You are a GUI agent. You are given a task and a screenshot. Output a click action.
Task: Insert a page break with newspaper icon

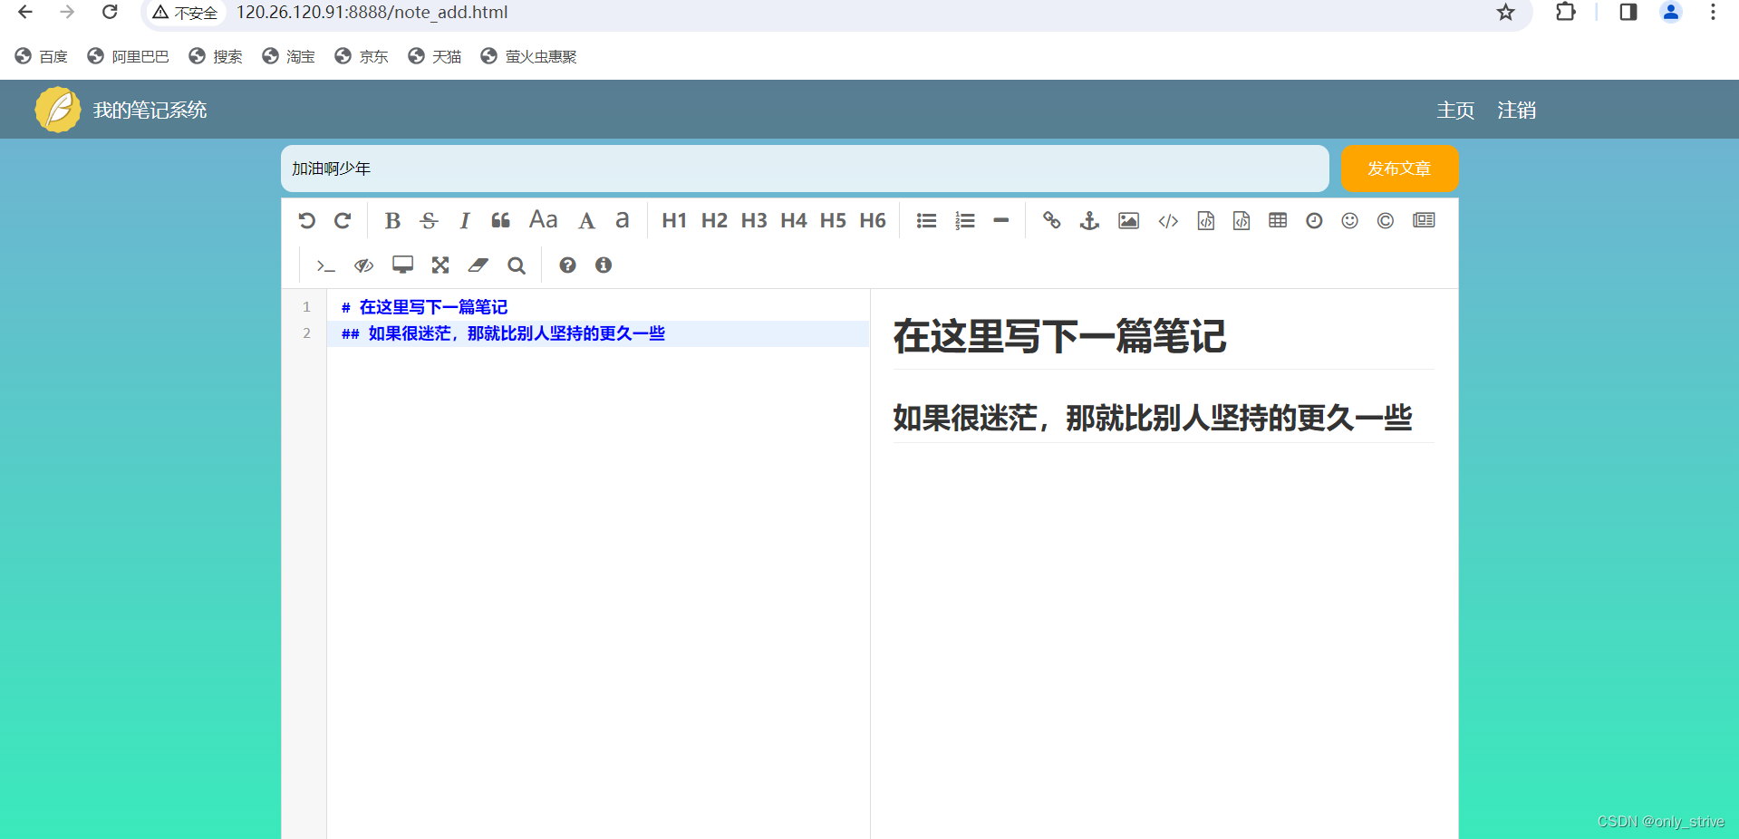(1424, 220)
